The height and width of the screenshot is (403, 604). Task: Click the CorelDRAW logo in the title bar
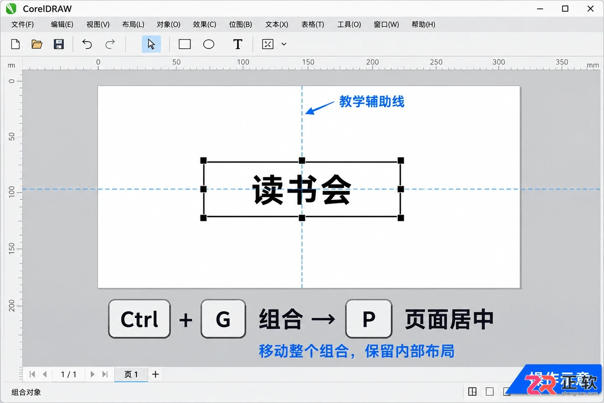pos(11,8)
